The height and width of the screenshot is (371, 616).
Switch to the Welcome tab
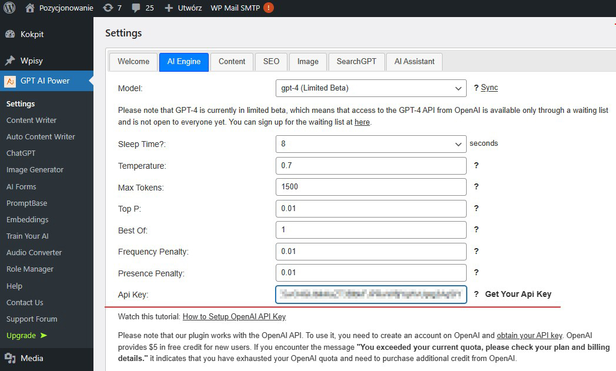[x=133, y=62]
